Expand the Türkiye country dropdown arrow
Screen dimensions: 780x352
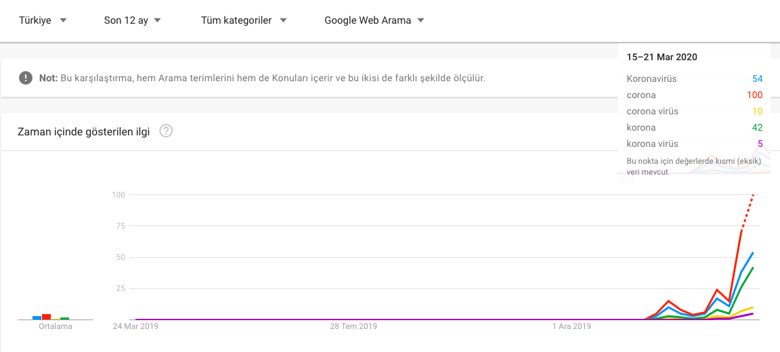(x=63, y=20)
